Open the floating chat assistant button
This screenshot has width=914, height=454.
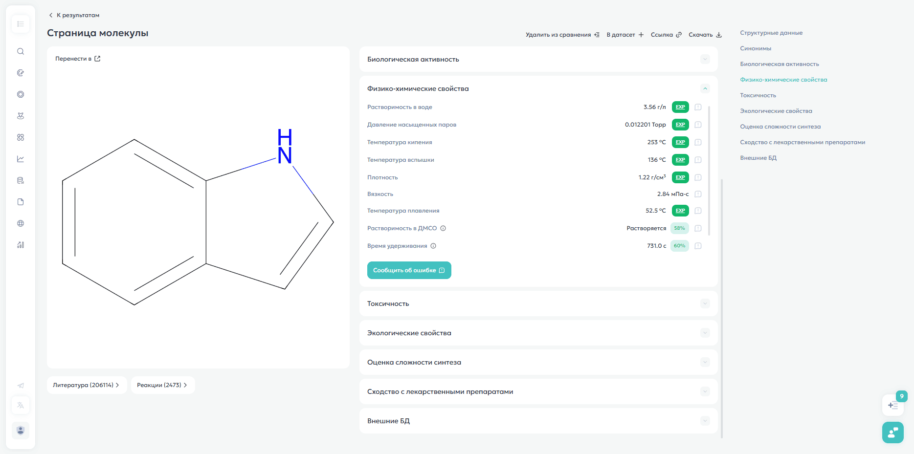click(892, 432)
